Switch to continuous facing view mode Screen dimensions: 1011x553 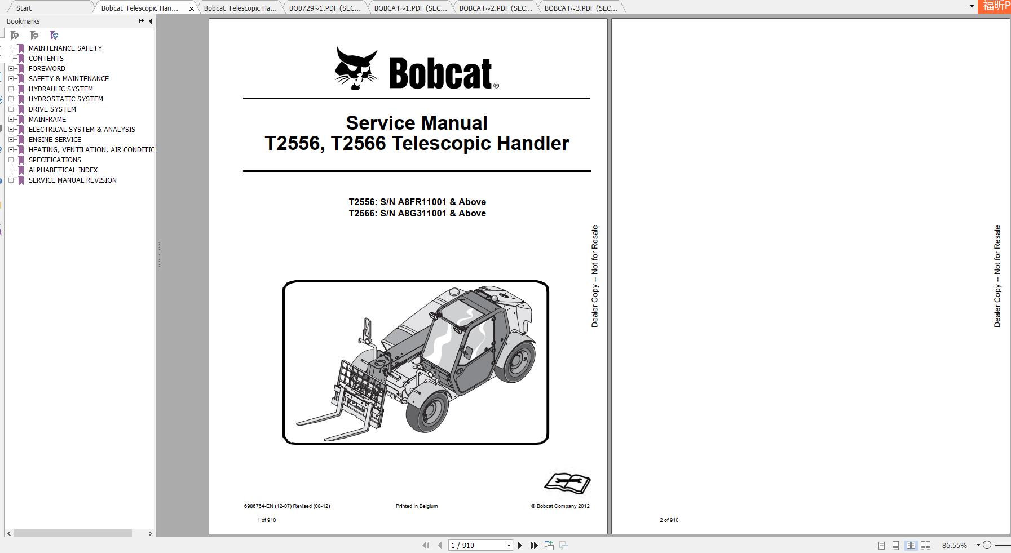925,545
